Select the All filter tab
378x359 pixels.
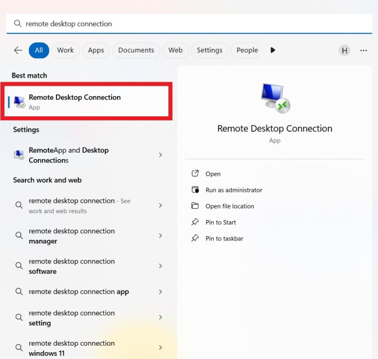(39, 50)
